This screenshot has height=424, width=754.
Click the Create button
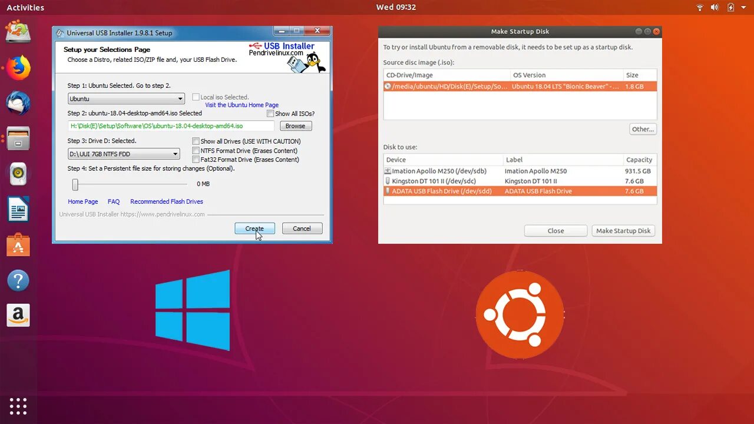click(x=254, y=228)
